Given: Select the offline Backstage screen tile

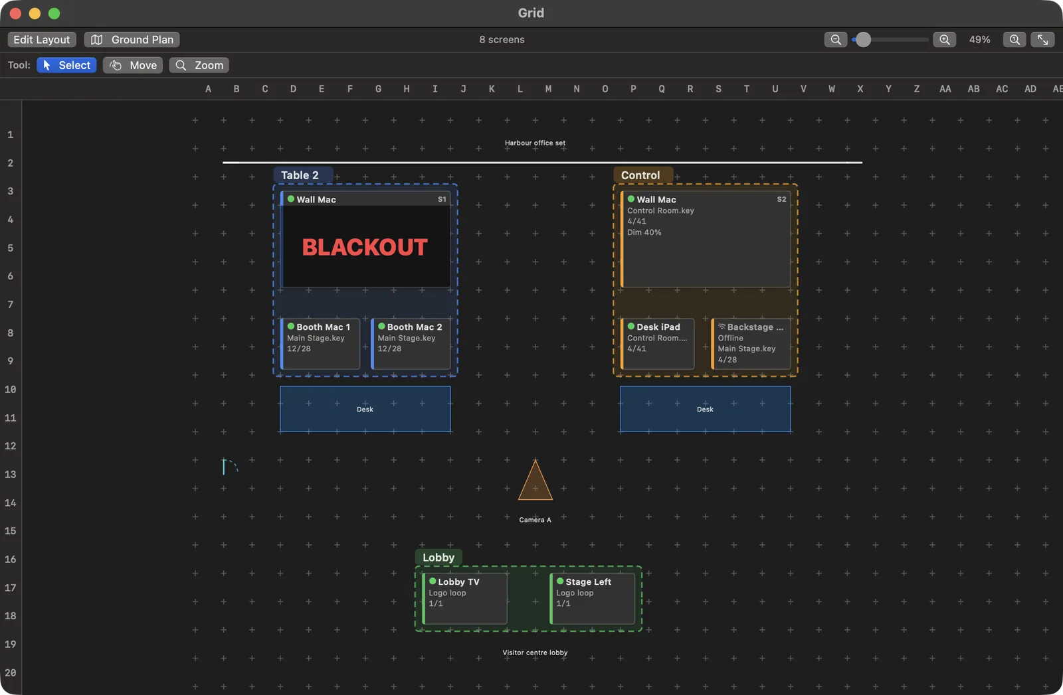Looking at the screenshot, I should coord(751,344).
